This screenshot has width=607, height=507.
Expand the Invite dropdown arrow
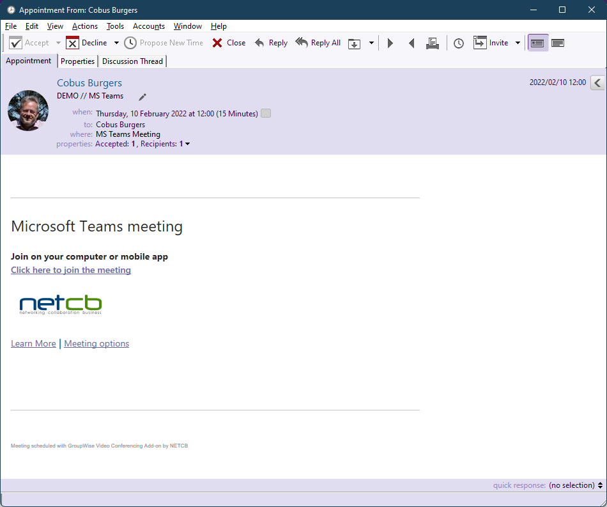tap(518, 43)
